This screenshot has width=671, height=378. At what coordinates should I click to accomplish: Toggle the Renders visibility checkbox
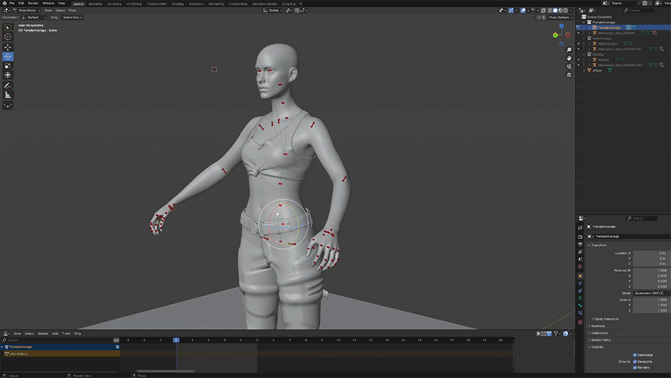pyautogui.click(x=635, y=367)
